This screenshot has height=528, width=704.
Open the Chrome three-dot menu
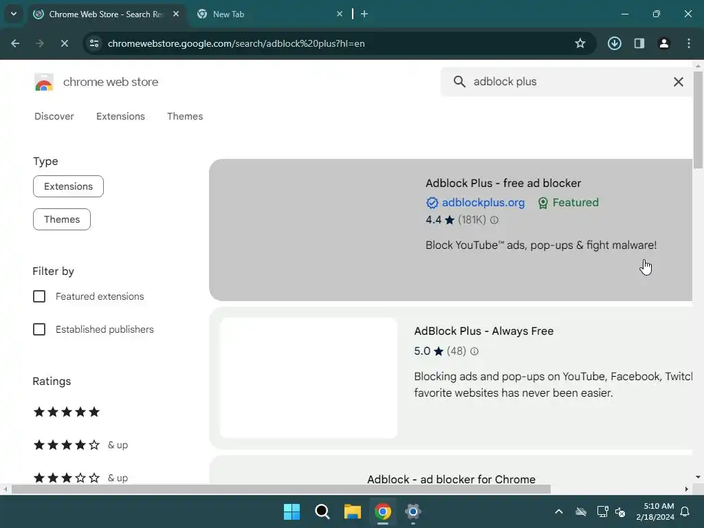689,43
